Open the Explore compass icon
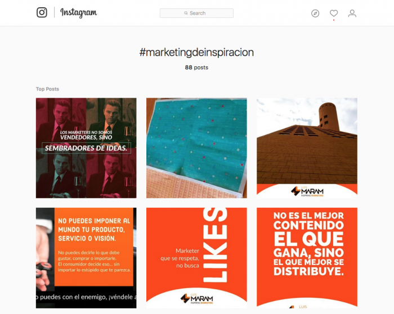The height and width of the screenshot is (314, 394). tap(315, 13)
